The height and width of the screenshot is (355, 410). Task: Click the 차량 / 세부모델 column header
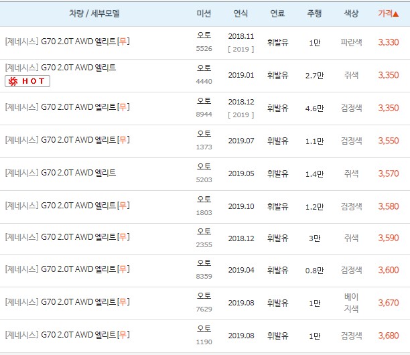(x=94, y=13)
